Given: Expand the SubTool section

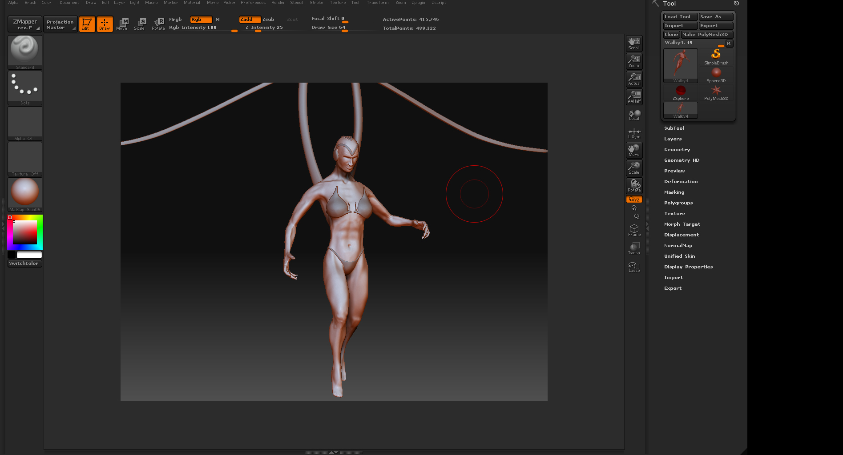Looking at the screenshot, I should click(x=674, y=128).
